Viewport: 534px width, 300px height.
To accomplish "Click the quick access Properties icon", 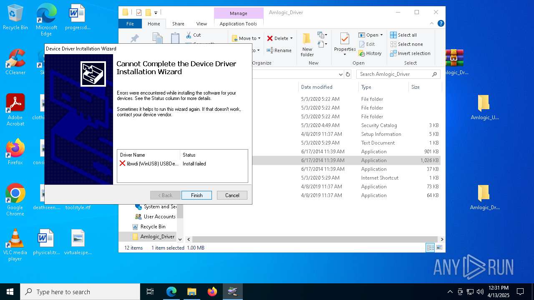I will 139,12.
